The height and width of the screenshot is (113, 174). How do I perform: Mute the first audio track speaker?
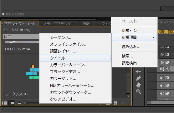[x=162, y=78]
